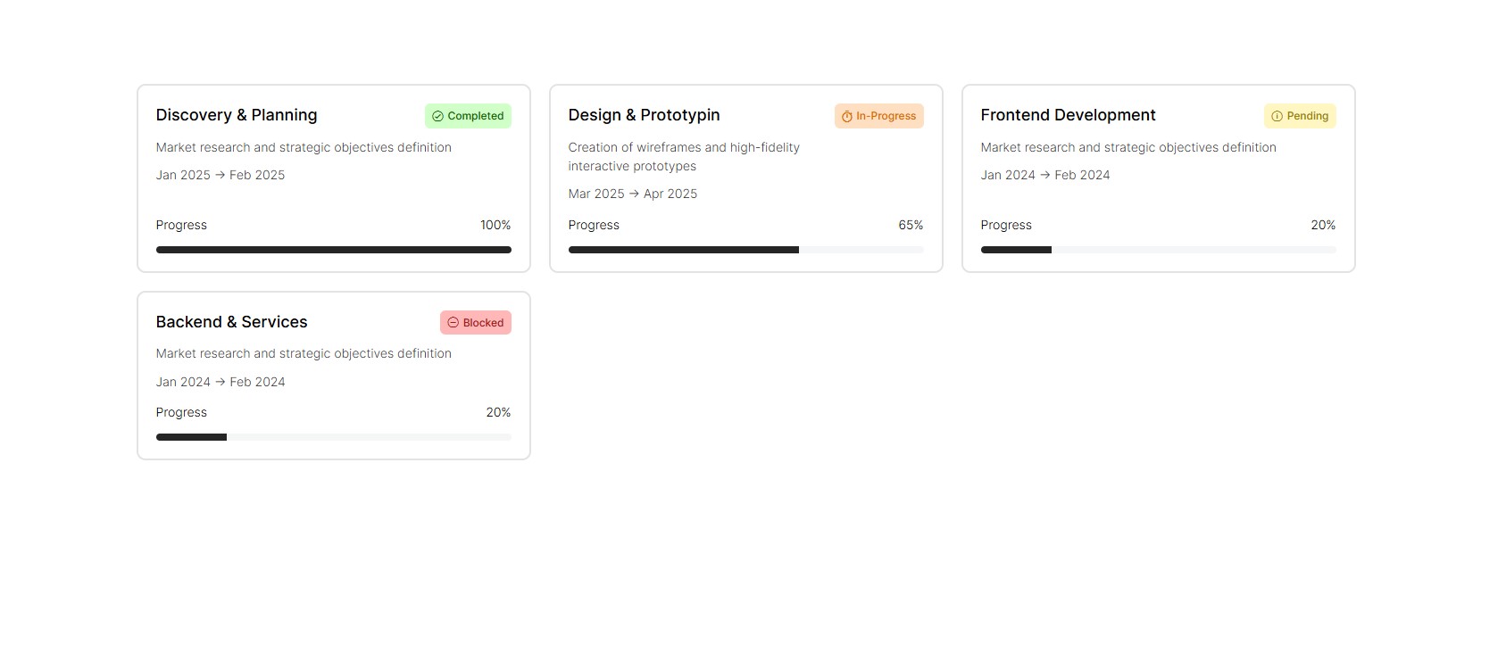Click the Frontend Development progress bar
1506x653 pixels.
pyautogui.click(x=1158, y=250)
